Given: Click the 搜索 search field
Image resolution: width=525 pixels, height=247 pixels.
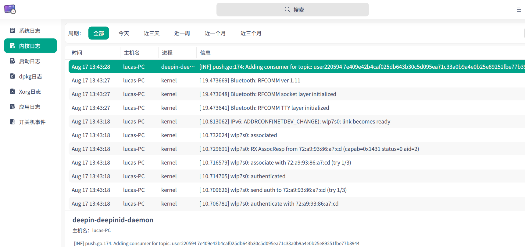Looking at the screenshot, I should [292, 10].
